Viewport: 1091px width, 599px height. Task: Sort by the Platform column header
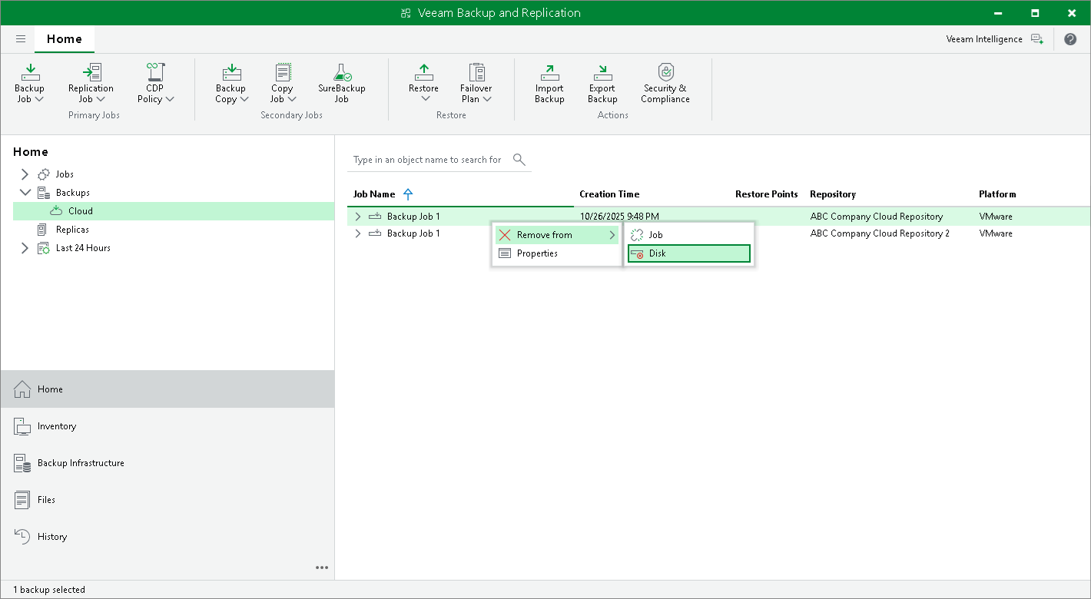pos(997,194)
